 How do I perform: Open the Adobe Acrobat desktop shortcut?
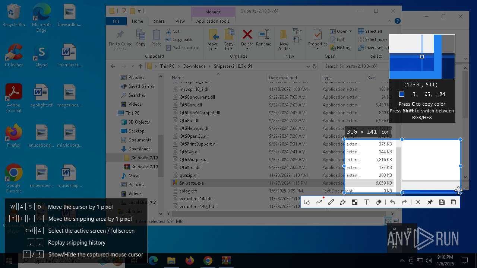[x=14, y=98]
